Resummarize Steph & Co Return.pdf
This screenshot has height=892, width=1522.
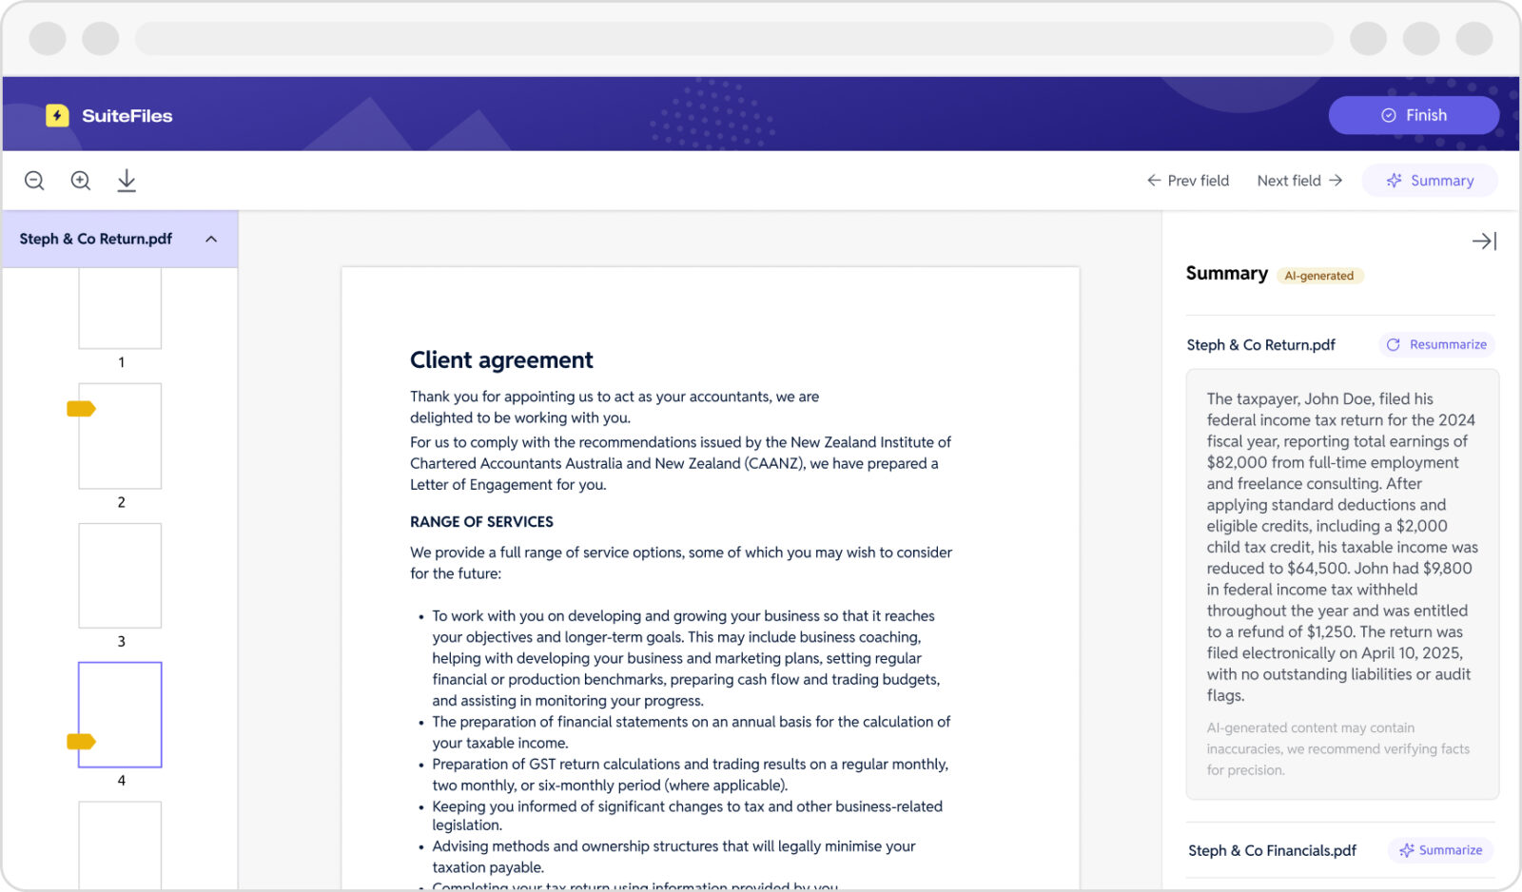[1436, 345]
